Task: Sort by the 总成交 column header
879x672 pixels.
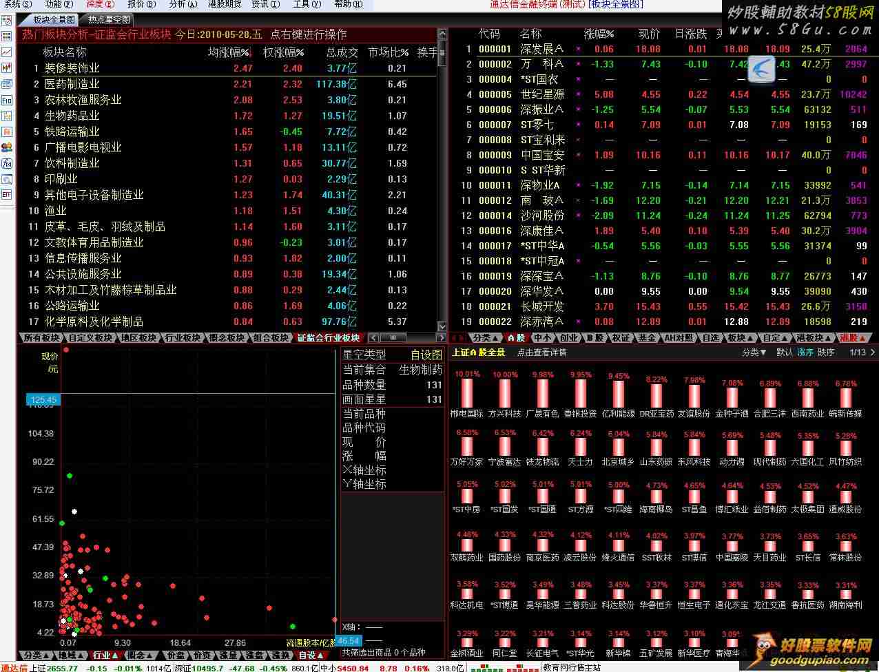Action: coord(342,52)
